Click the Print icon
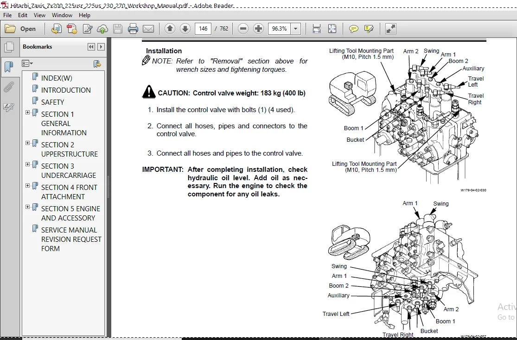 point(133,29)
